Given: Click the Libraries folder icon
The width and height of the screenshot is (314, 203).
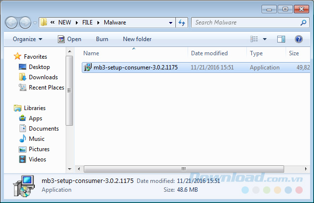Looking at the screenshot, I should [18, 108].
